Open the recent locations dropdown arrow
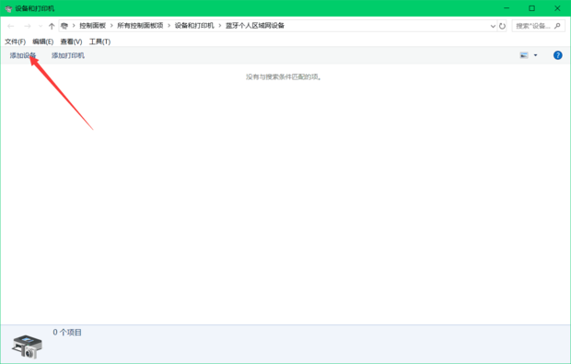Image resolution: width=571 pixels, height=364 pixels. (41, 26)
